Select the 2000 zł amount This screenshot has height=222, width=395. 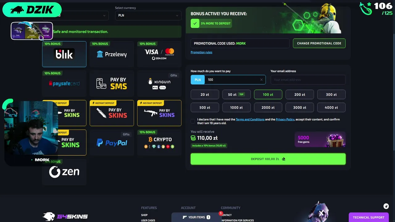[x=268, y=108]
